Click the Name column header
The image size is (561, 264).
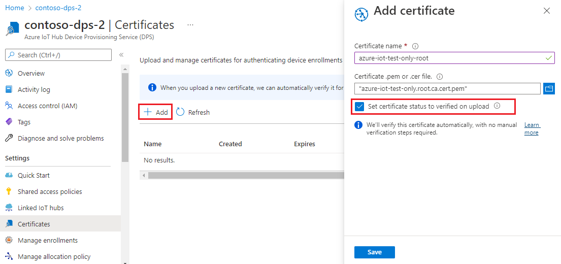pos(152,144)
